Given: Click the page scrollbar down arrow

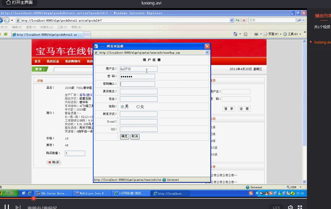Looking at the screenshot, I should click(x=304, y=182).
